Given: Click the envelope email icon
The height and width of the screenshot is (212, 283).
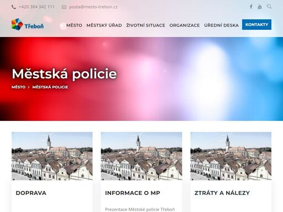Looking at the screenshot, I should pos(64,7).
